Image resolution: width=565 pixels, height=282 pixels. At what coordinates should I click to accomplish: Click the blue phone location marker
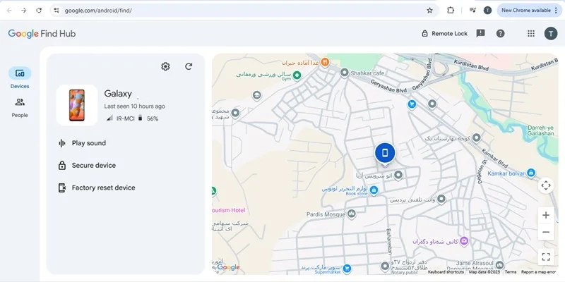tap(385, 154)
